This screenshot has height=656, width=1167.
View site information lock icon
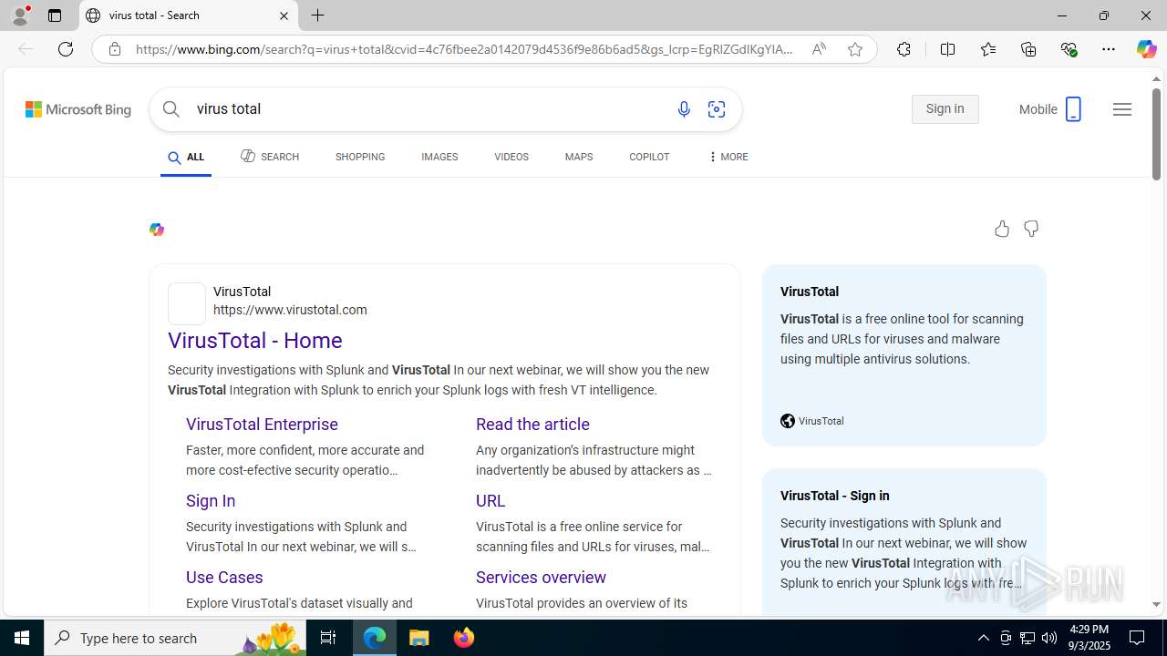click(x=114, y=49)
